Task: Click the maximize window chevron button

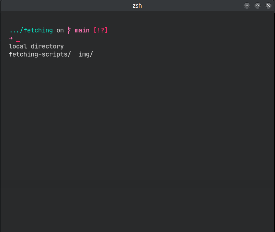Action: tap(258, 5)
